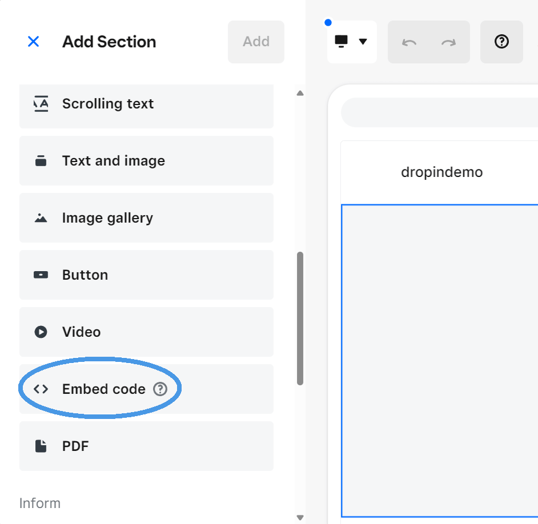
Task: Select the Image gallery icon
Action: point(41,217)
